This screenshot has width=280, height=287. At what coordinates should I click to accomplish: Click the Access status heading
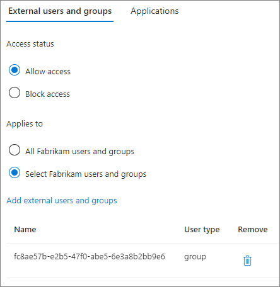30,44
